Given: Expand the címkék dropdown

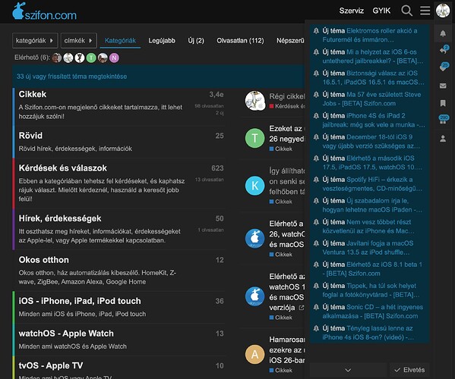Looking at the screenshot, I should coord(79,40).
